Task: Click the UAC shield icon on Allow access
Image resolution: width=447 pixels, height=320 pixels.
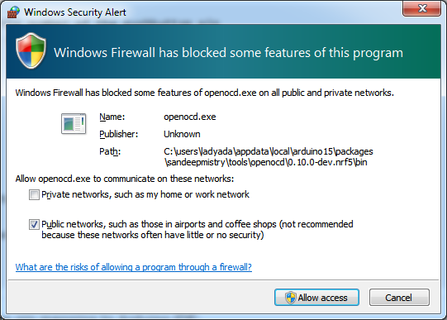Action: pos(291,298)
